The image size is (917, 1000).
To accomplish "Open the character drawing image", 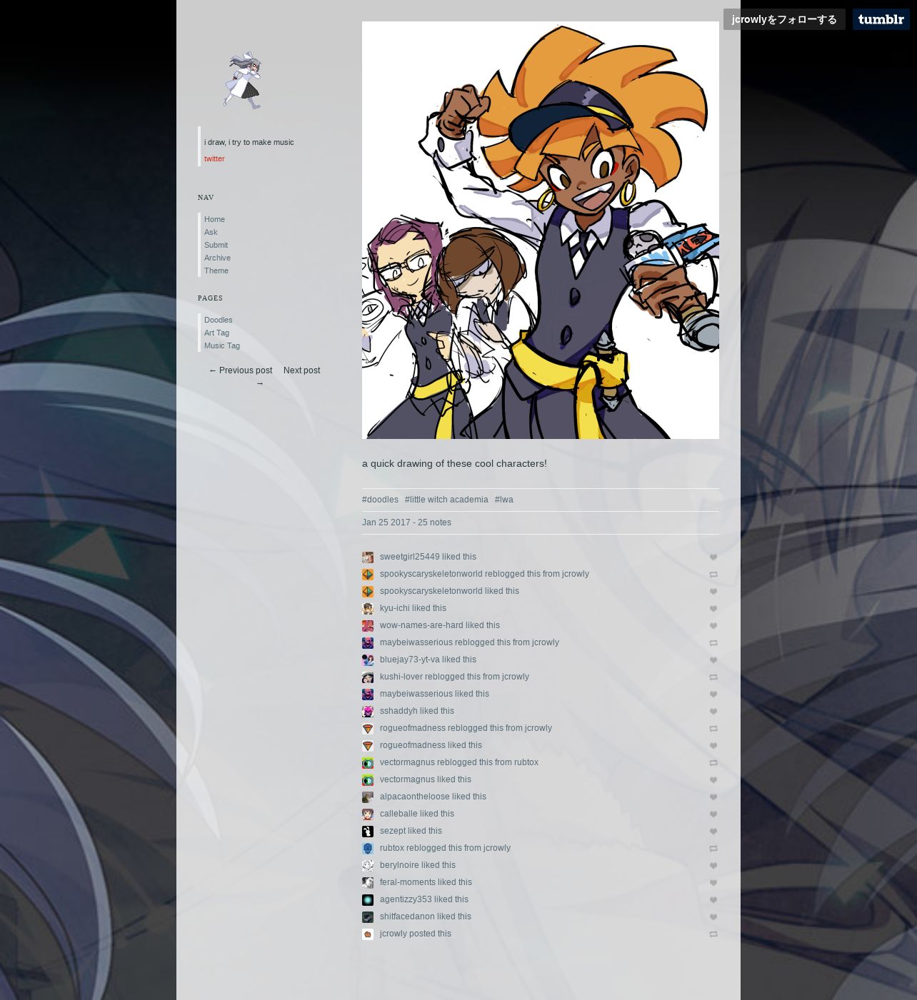I will click(x=541, y=230).
